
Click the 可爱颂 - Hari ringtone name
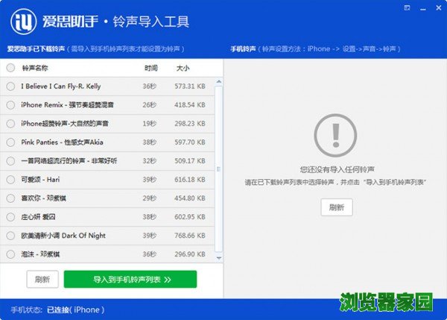tap(40, 180)
